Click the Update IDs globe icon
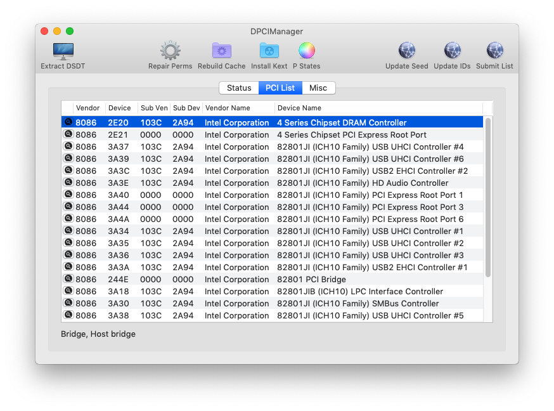 (x=452, y=49)
